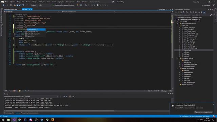
Task: Open the Git menu
Action: tap(23, 2)
